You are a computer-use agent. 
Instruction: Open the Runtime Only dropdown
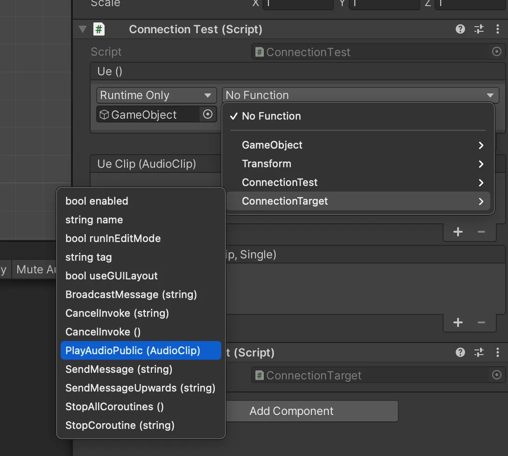point(156,95)
